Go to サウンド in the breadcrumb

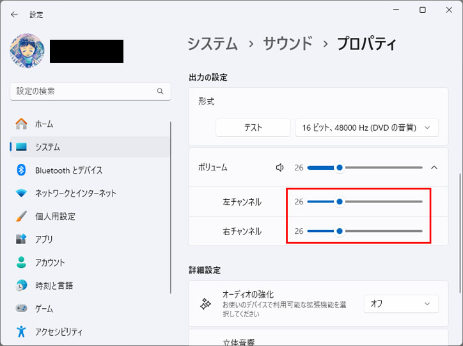288,44
